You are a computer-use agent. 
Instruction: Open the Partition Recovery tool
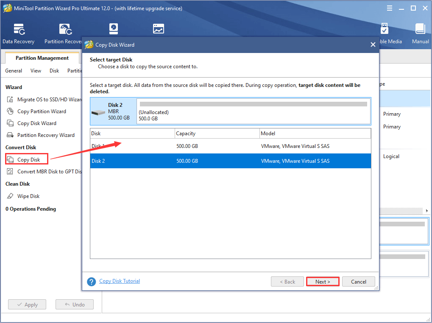coord(63,33)
